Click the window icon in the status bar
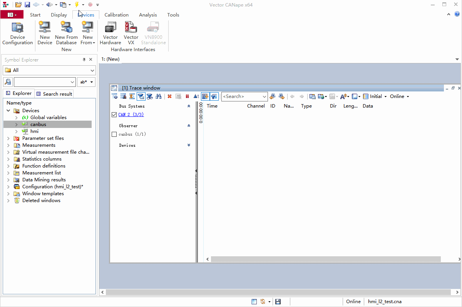The width and height of the screenshot is (462, 307). pos(254,302)
